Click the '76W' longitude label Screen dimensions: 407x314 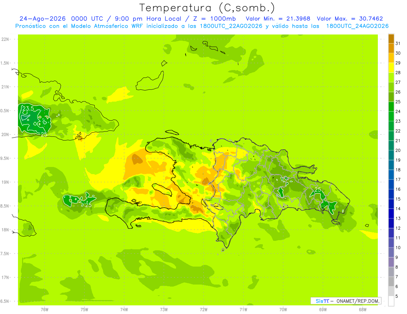tap(44, 309)
